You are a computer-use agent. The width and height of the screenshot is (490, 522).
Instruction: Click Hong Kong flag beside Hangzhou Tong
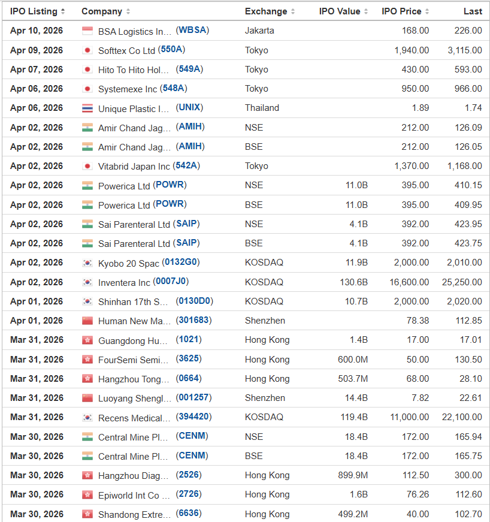87,379
